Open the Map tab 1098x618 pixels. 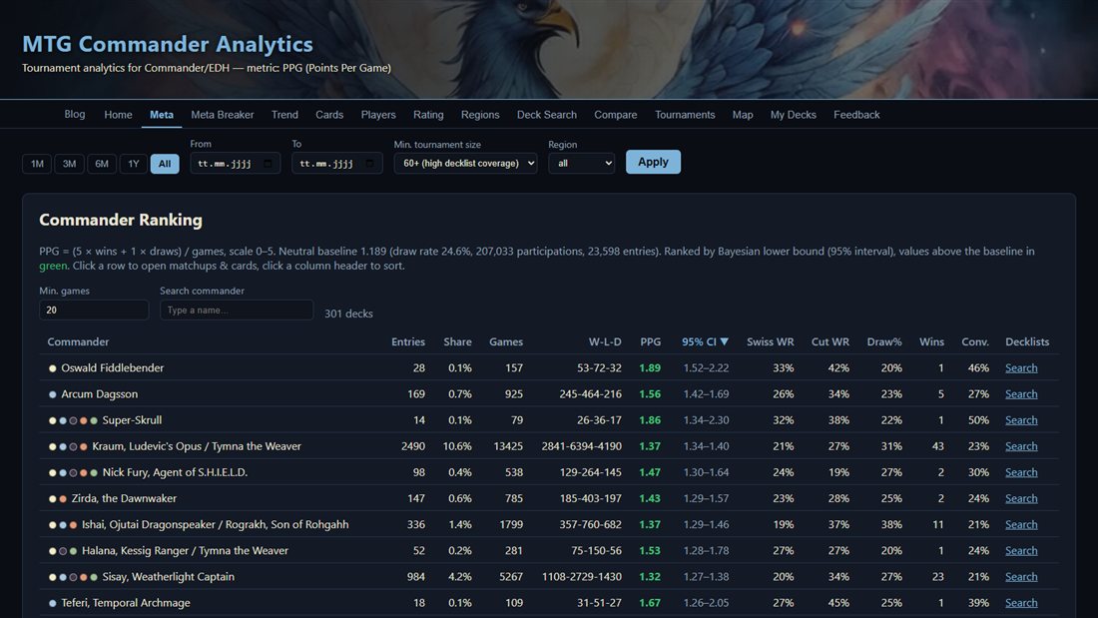pyautogui.click(x=743, y=114)
